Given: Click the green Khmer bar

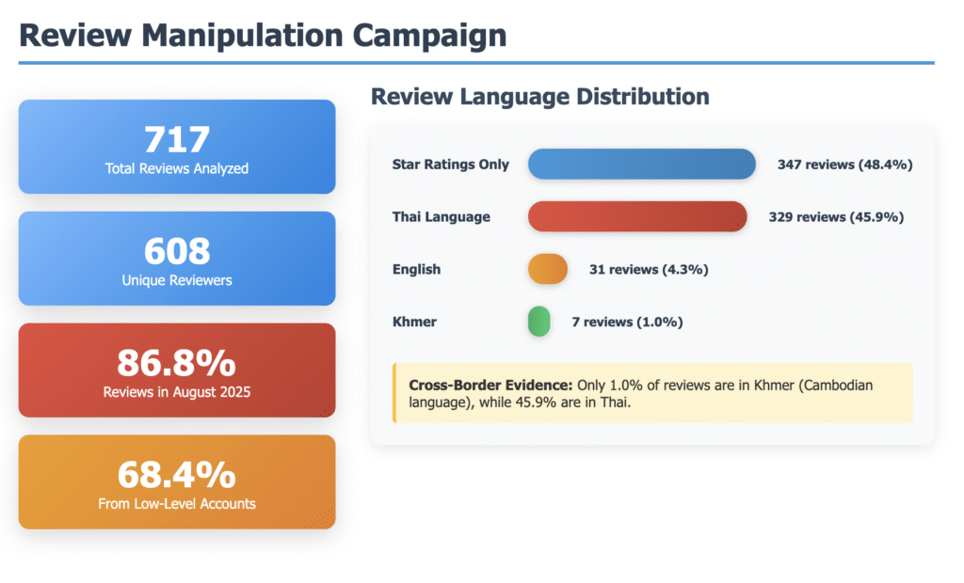Looking at the screenshot, I should 539,322.
